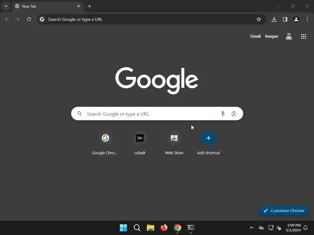Viewport: 314px width, 235px height.
Task: Open clock and date flyout
Action: (x=293, y=228)
